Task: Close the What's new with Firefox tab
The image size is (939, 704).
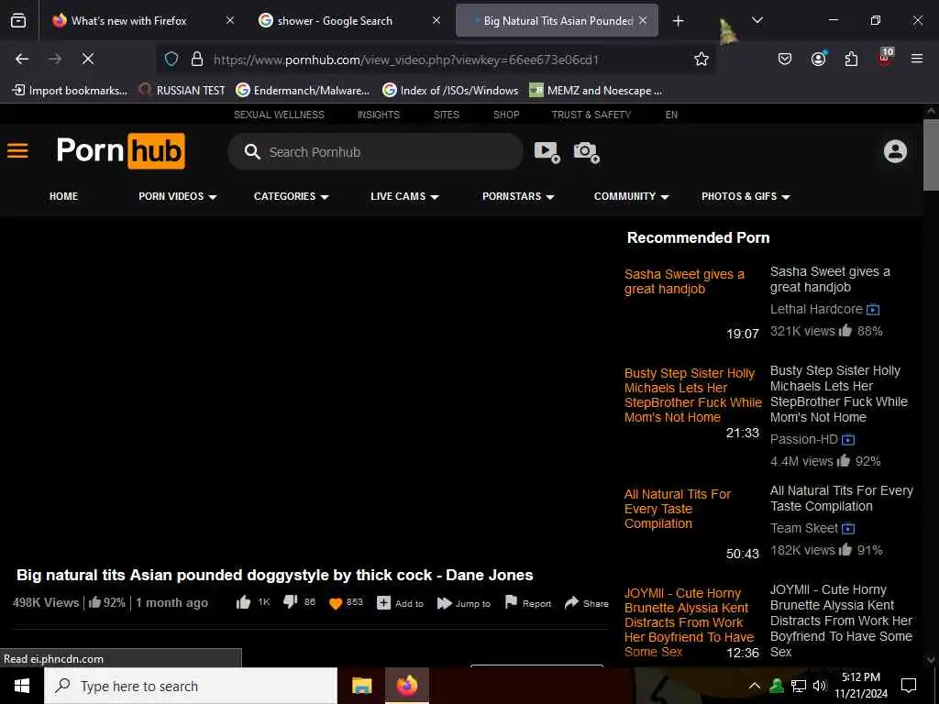Action: pyautogui.click(x=230, y=20)
